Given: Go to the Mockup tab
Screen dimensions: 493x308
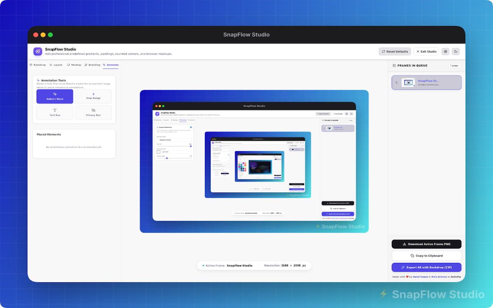Looking at the screenshot, I should click(x=74, y=65).
